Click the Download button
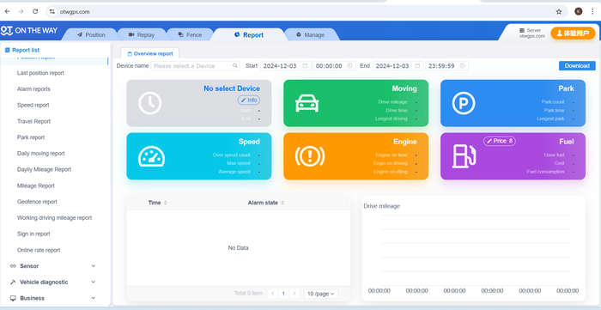 pos(577,66)
